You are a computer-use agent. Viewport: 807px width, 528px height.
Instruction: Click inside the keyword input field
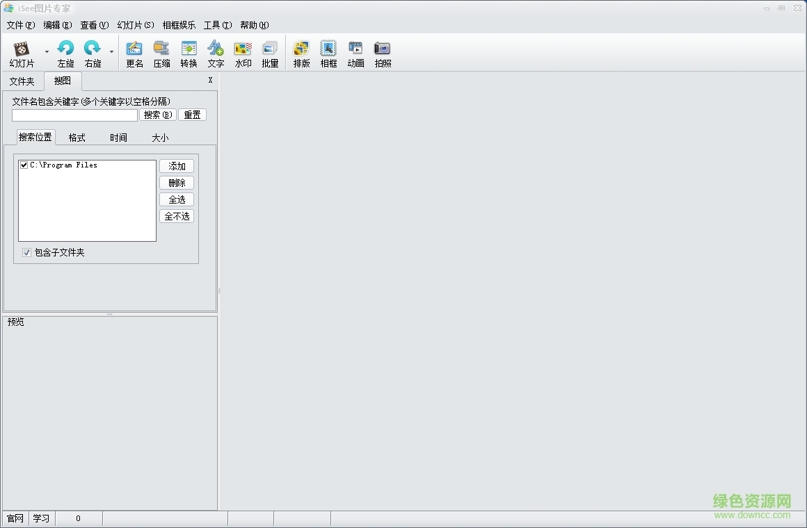click(74, 115)
